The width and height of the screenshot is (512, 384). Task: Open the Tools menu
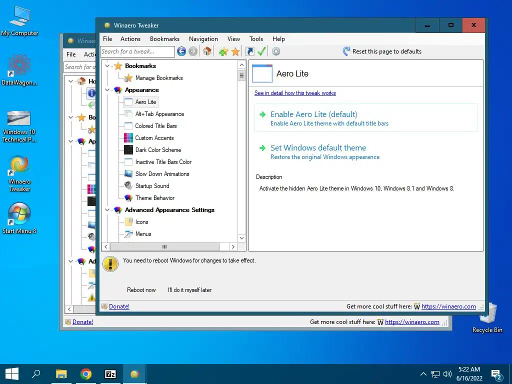(256, 39)
